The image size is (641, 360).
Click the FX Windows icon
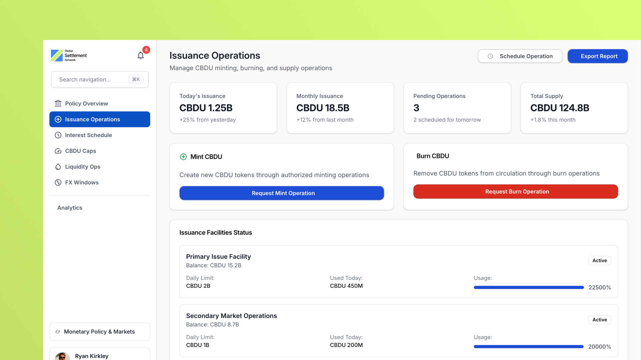(x=58, y=182)
